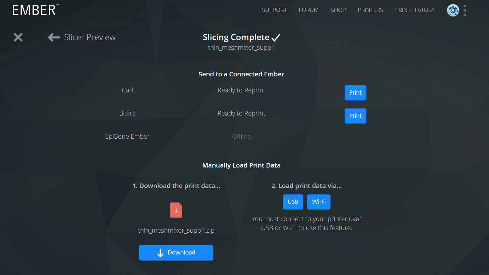The image size is (489, 275).
Task: Click the EMBER logo
Action: 35,10
